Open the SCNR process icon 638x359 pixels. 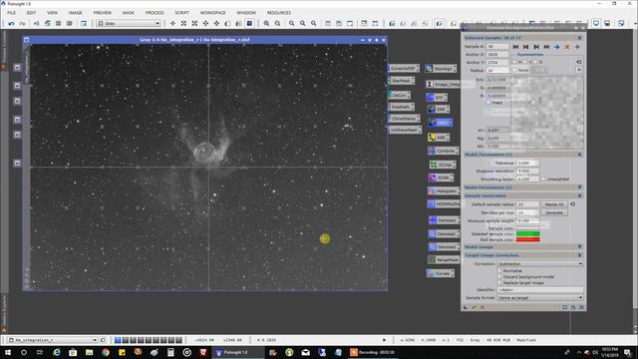[x=441, y=178]
